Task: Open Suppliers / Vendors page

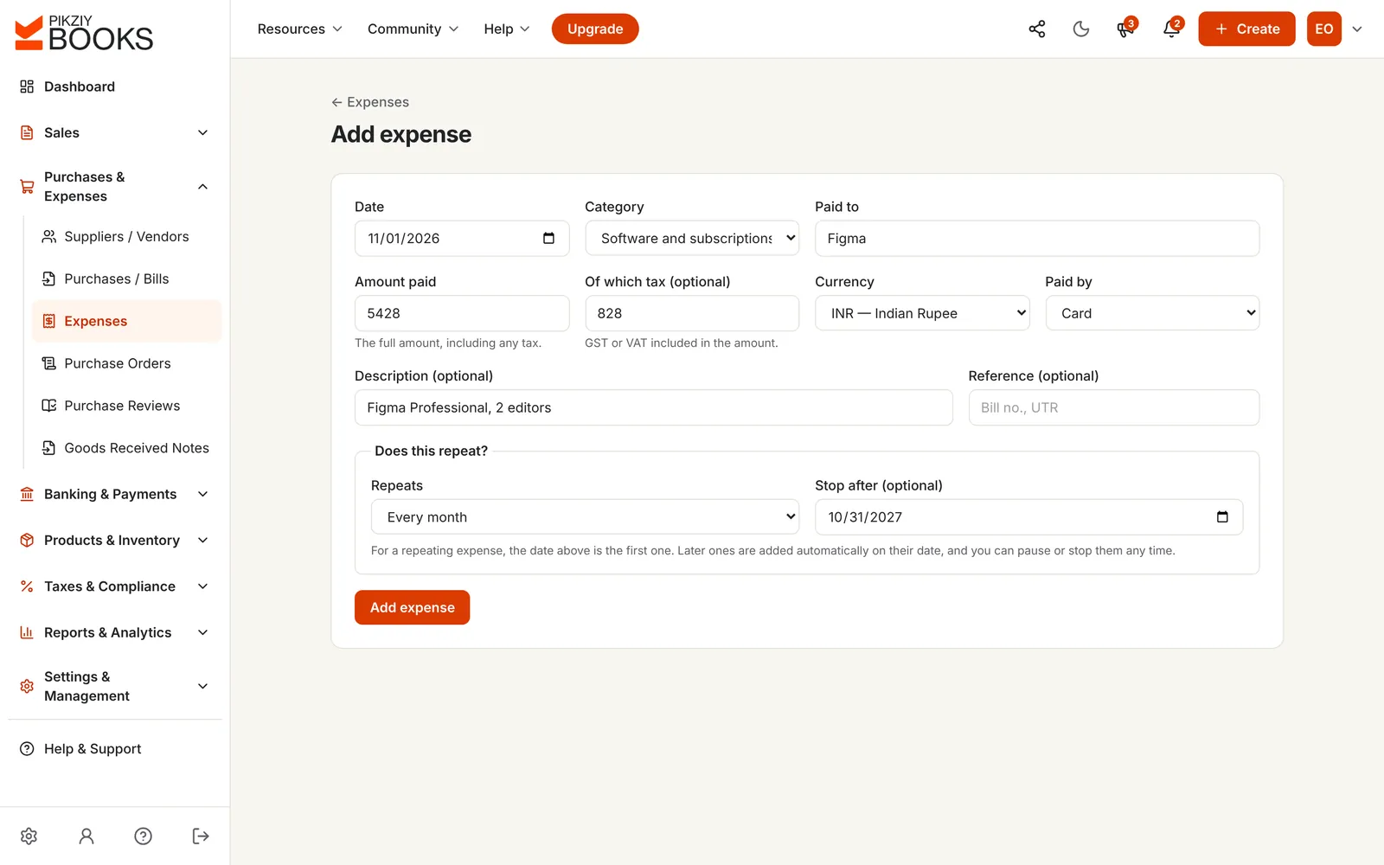Action: click(126, 236)
